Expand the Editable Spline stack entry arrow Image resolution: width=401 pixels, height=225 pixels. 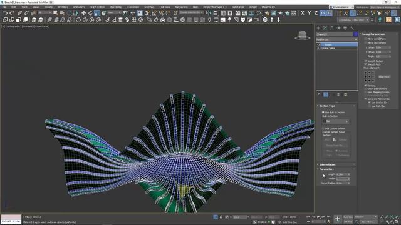coord(318,48)
